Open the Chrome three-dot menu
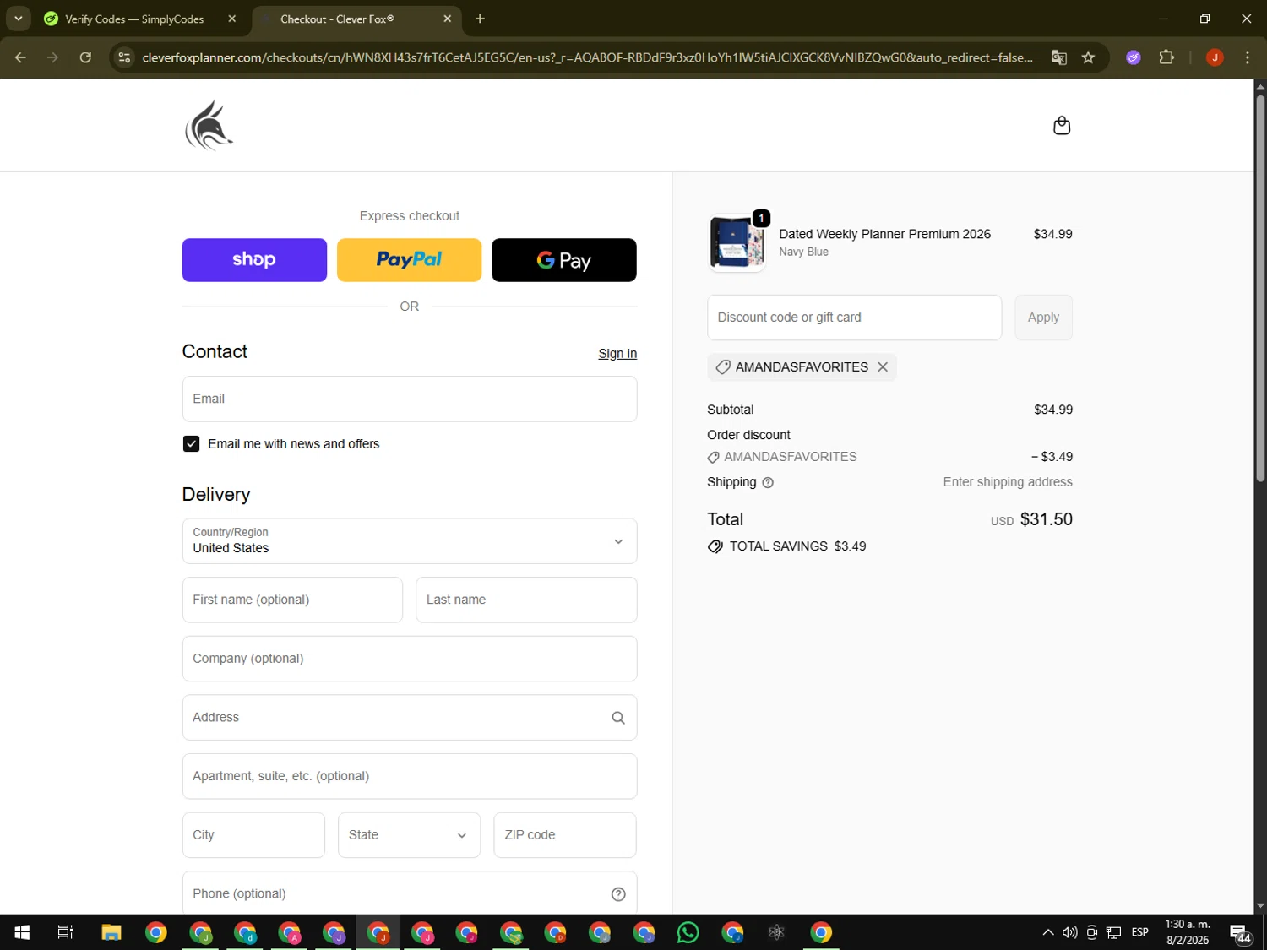This screenshot has width=1267, height=950. tap(1247, 57)
